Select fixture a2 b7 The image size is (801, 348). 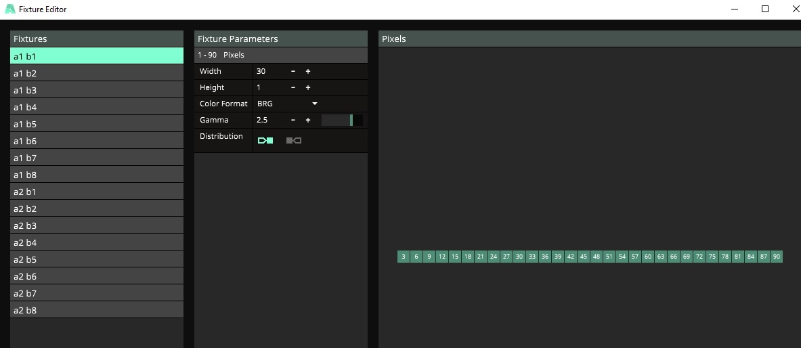pos(97,292)
